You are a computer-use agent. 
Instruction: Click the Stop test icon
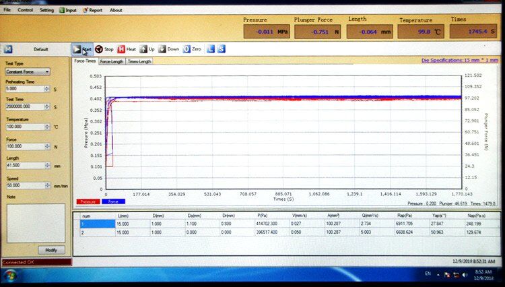pos(99,49)
